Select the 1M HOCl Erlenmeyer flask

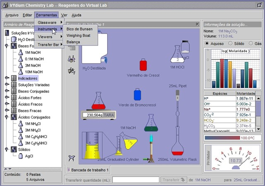coord(177,54)
